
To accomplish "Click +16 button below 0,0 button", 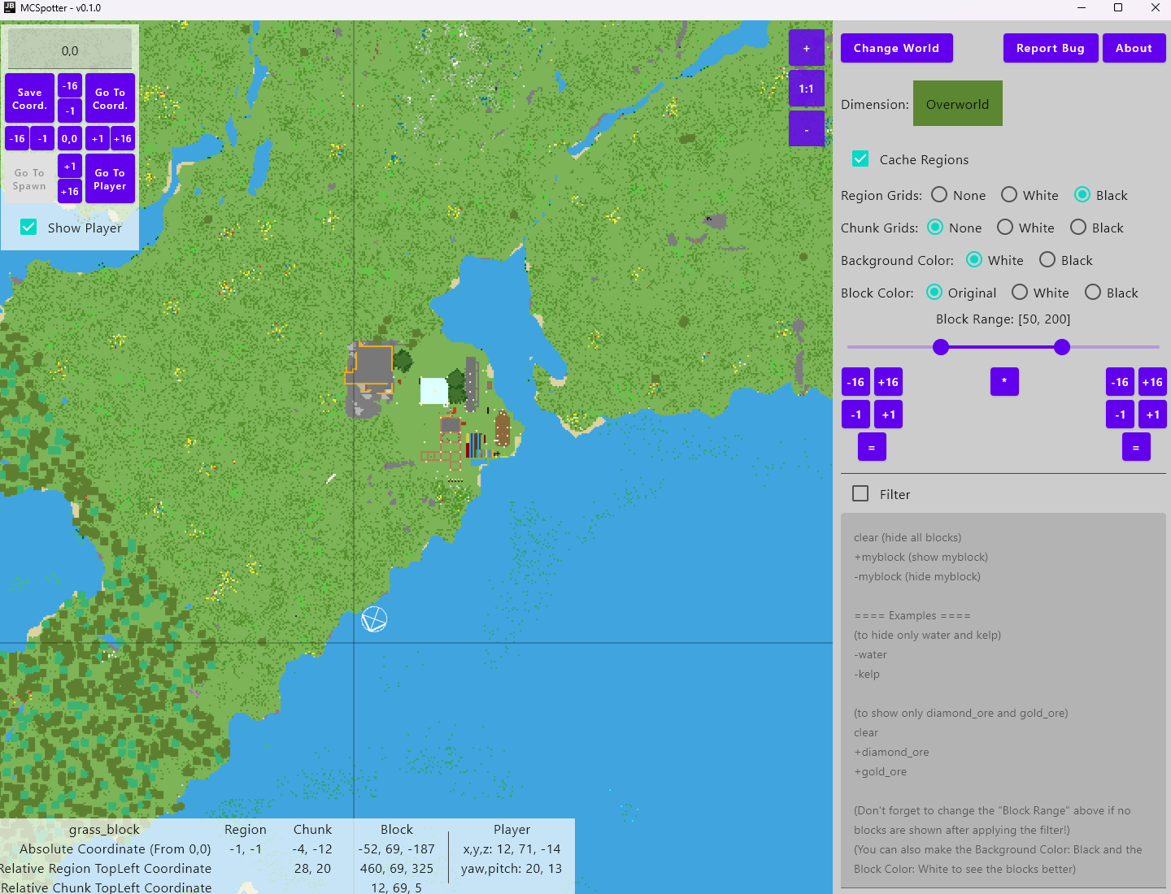I will coord(70,192).
